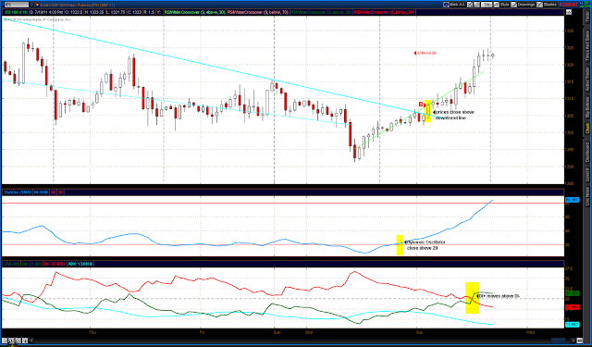Image resolution: width=592 pixels, height=347 pixels.
Task: Click the small chart icon in the study header bar
Action: pos(569,12)
